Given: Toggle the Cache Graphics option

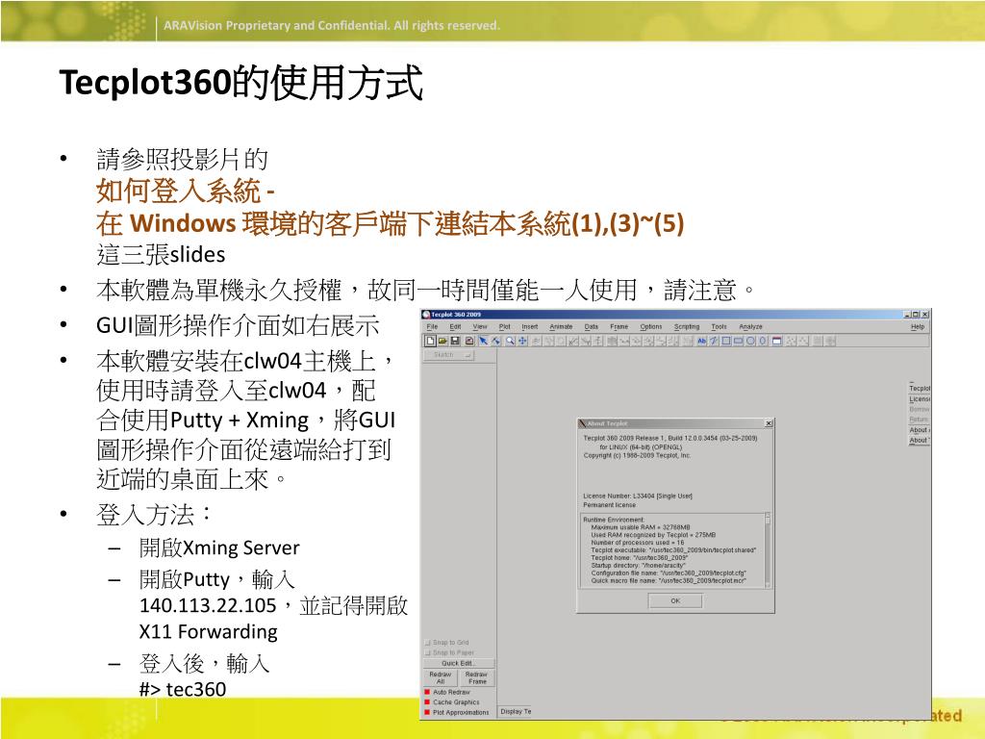Looking at the screenshot, I should click(427, 701).
